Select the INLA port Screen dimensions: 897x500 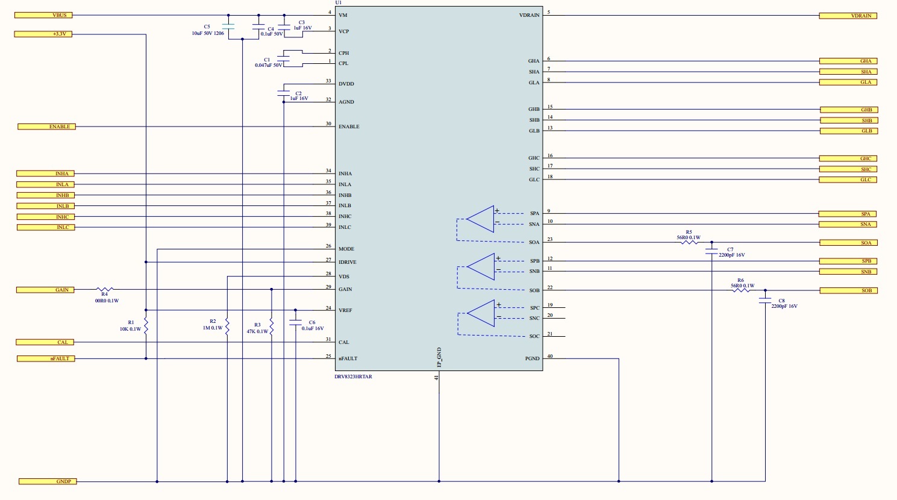(x=46, y=184)
